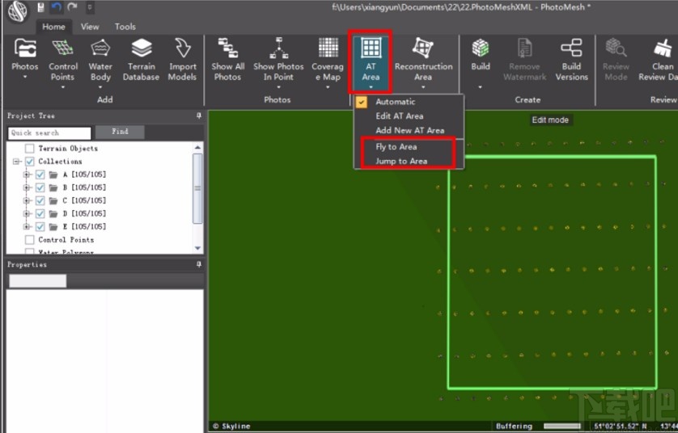Switch to the View ribbon tab
The image size is (678, 433).
[x=90, y=27]
